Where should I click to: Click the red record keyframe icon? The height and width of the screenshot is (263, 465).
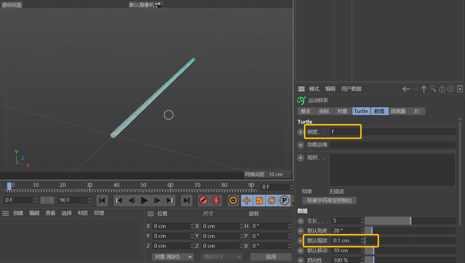[204, 200]
